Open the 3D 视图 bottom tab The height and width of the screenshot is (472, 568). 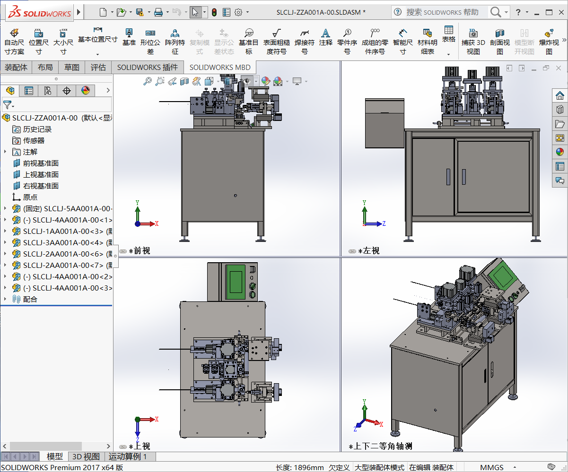point(86,456)
